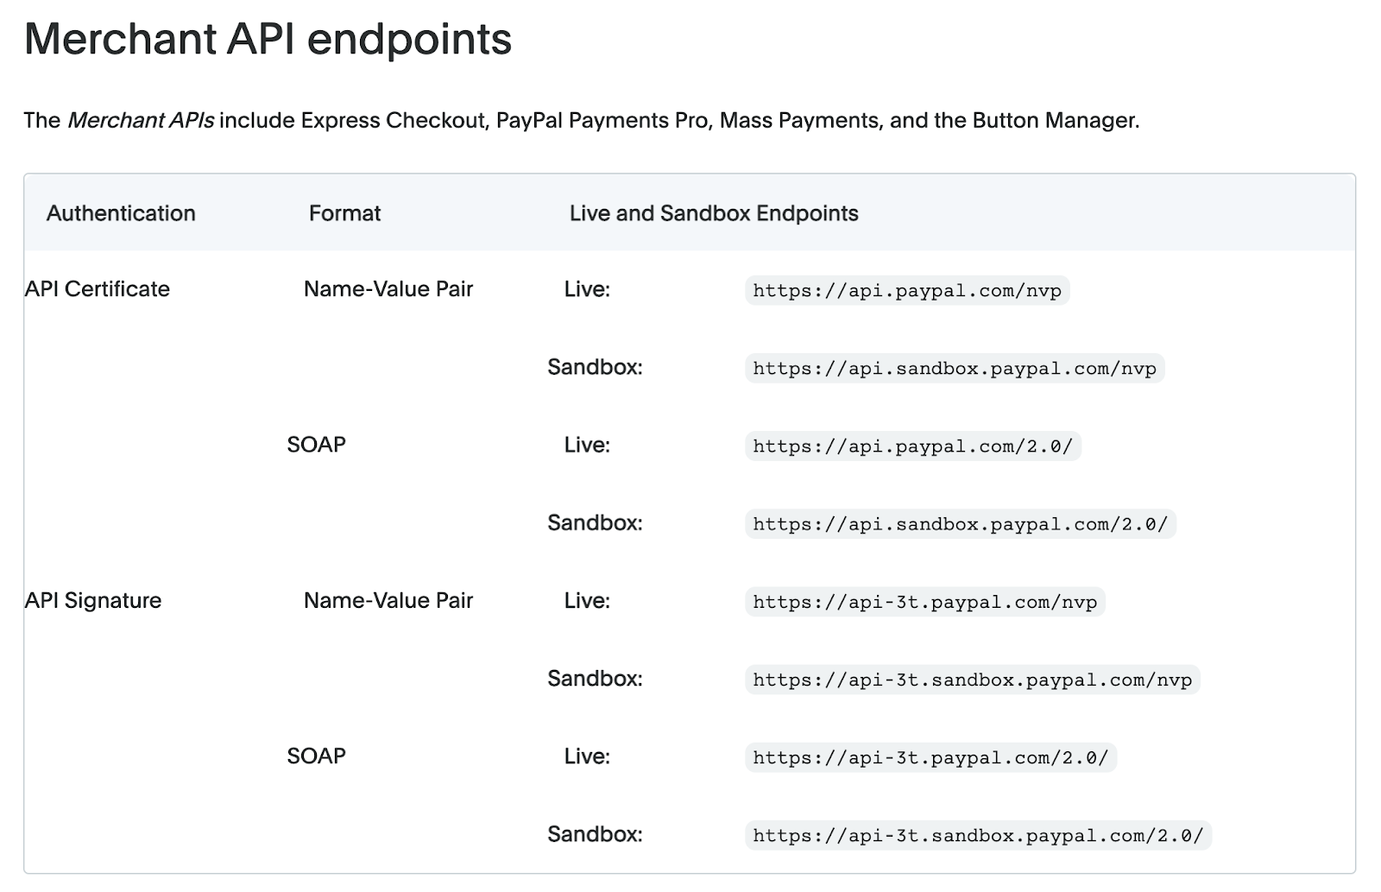Click the Live and Sandbox Endpoints header
This screenshot has width=1381, height=892.
pos(714,213)
